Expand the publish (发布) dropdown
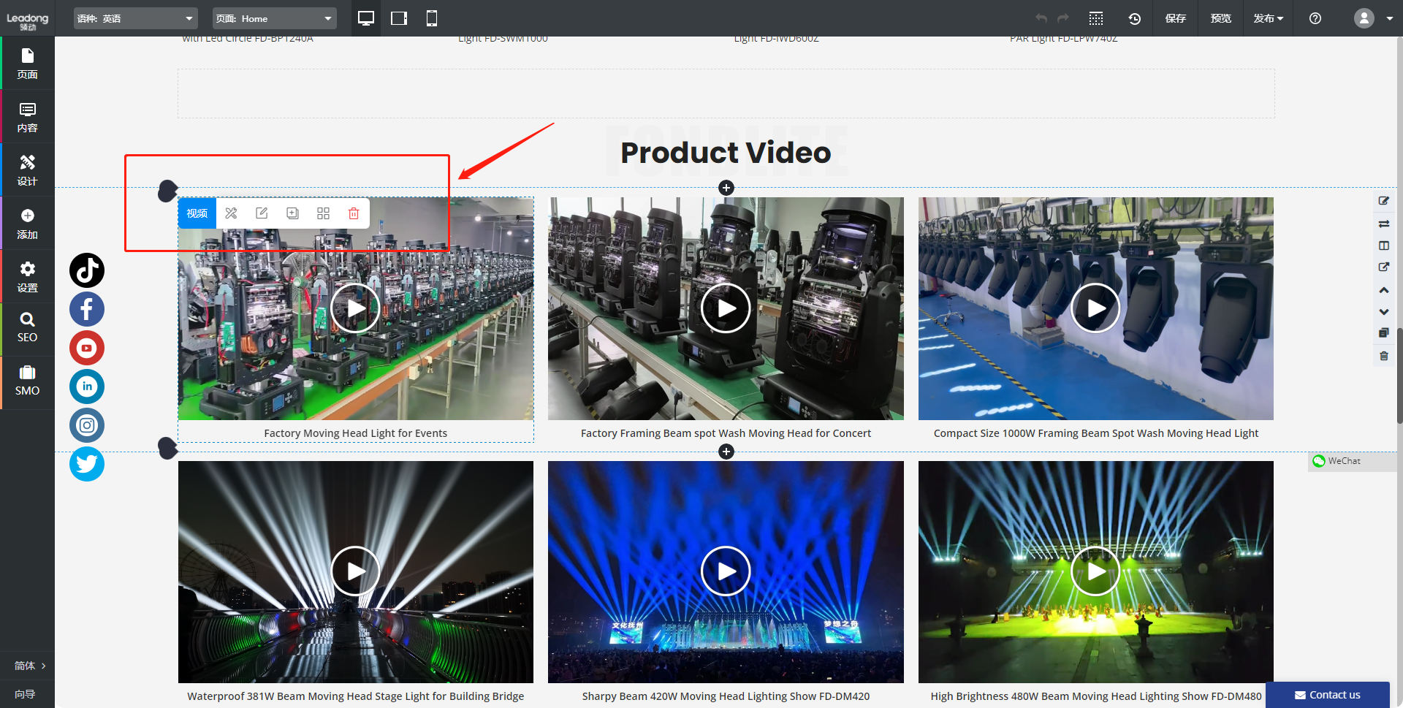This screenshot has width=1403, height=708. pos(1268,18)
